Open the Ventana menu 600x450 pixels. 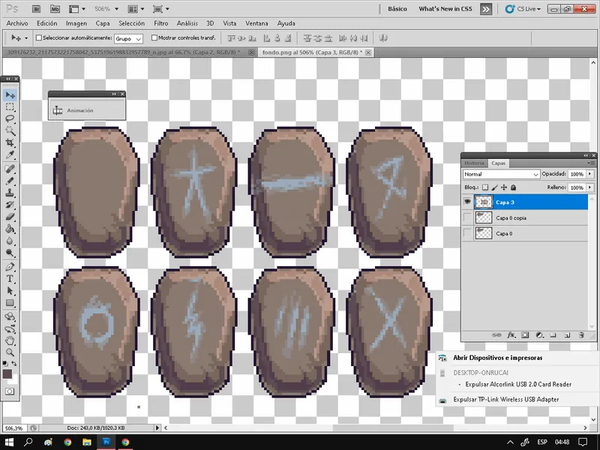[x=256, y=23]
